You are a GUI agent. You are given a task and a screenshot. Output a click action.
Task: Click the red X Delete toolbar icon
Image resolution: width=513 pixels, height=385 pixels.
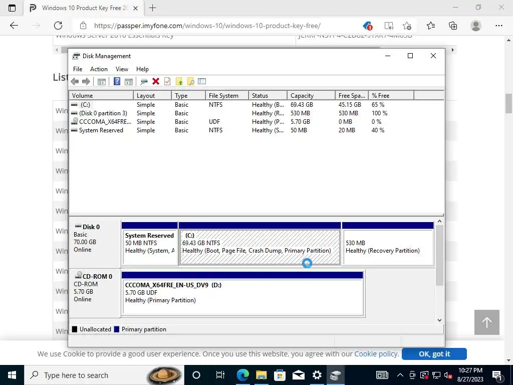[x=156, y=81]
